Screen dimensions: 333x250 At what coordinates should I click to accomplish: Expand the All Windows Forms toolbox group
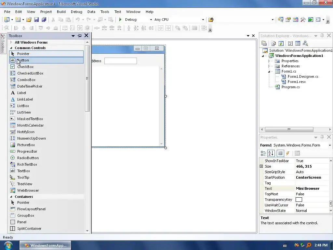[x=11, y=42]
